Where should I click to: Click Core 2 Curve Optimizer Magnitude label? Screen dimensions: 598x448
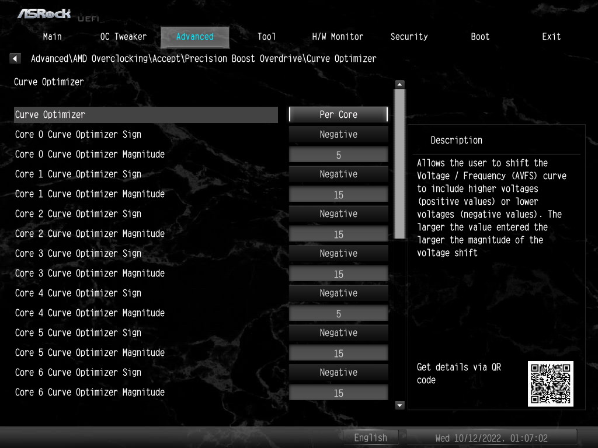(x=89, y=233)
